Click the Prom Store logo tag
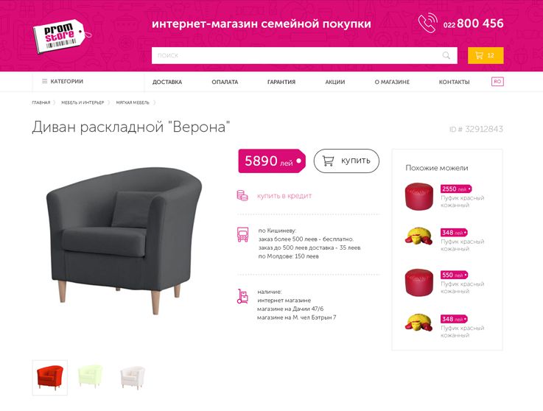 click(x=62, y=36)
